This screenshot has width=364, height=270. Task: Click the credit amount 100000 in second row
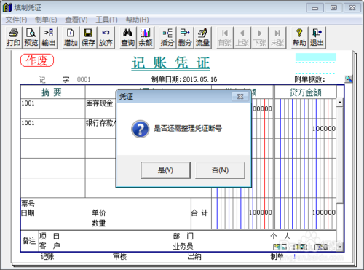pyautogui.click(x=324, y=128)
